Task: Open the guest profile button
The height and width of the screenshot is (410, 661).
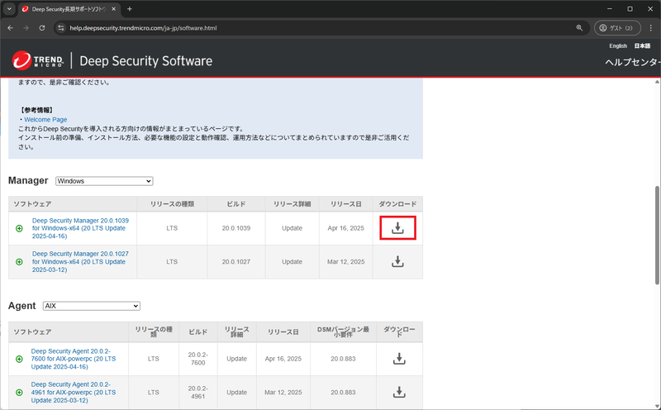Action: click(617, 28)
